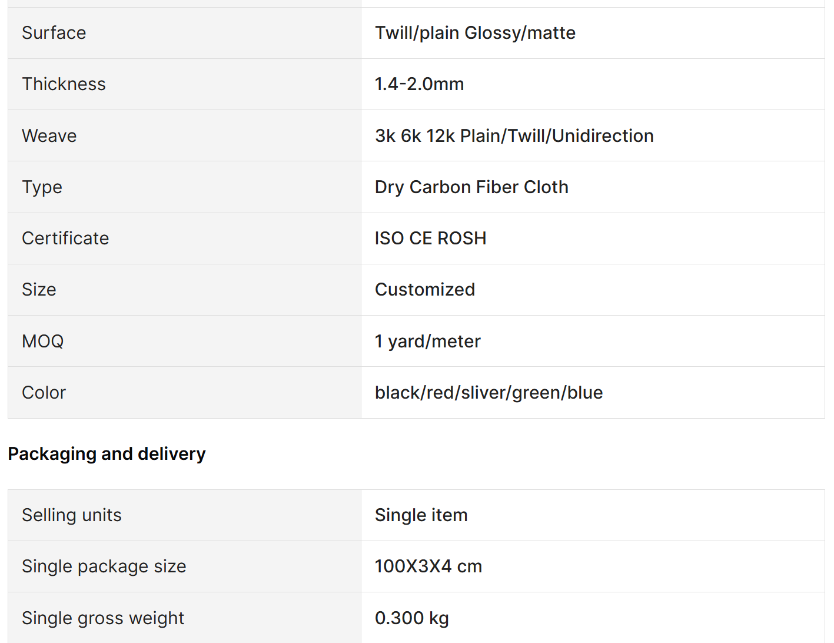The width and height of the screenshot is (834, 643).
Task: Click the Packaging and delivery heading
Action: (x=107, y=454)
